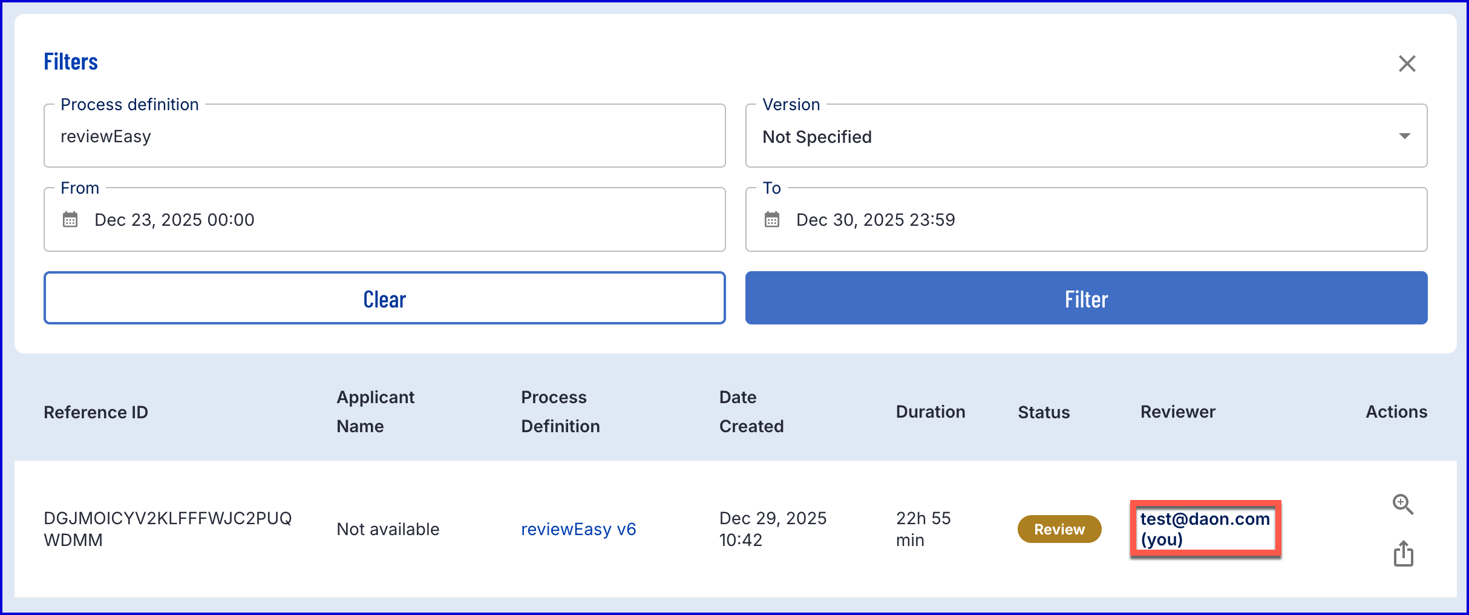Image resolution: width=1469 pixels, height=615 pixels.
Task: Click the Process definition input field
Action: [384, 137]
